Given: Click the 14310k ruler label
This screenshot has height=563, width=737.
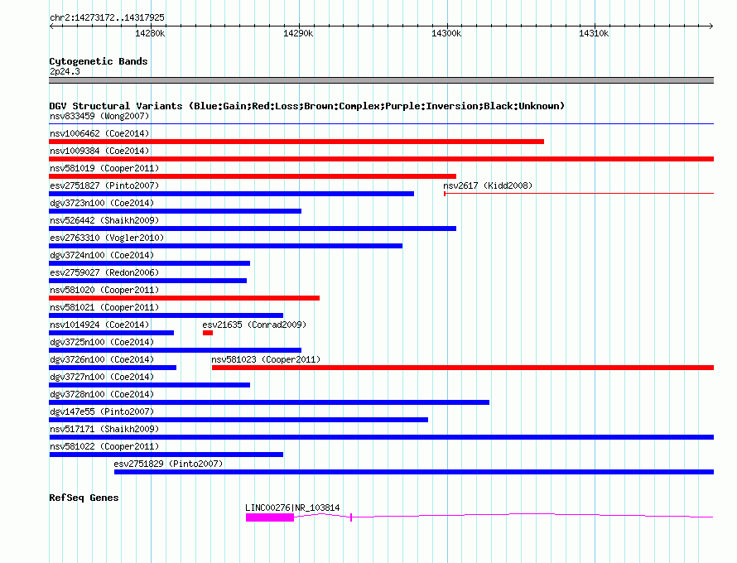Looking at the screenshot, I should [594, 33].
